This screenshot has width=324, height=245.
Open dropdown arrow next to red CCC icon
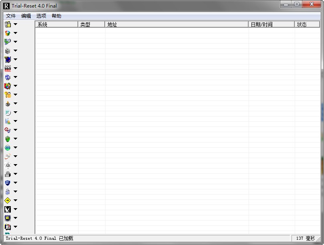coord(16,68)
